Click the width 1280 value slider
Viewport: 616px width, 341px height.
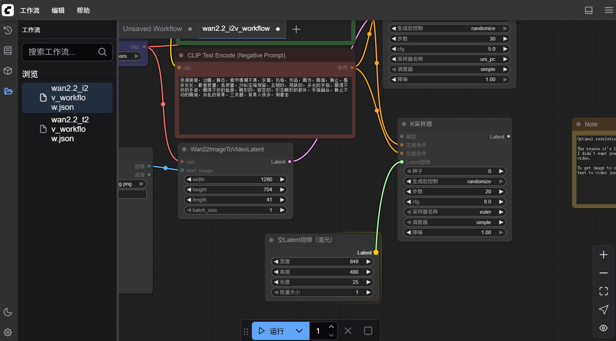(x=235, y=179)
